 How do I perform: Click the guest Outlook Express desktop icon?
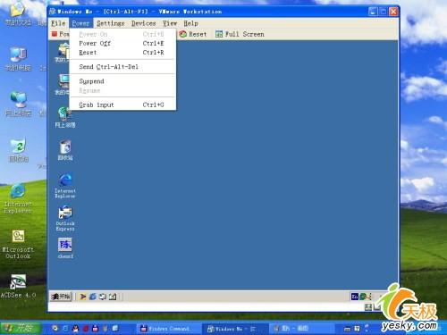[x=65, y=219]
